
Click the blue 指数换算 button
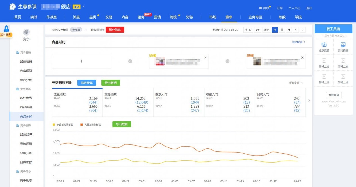click(x=87, y=83)
